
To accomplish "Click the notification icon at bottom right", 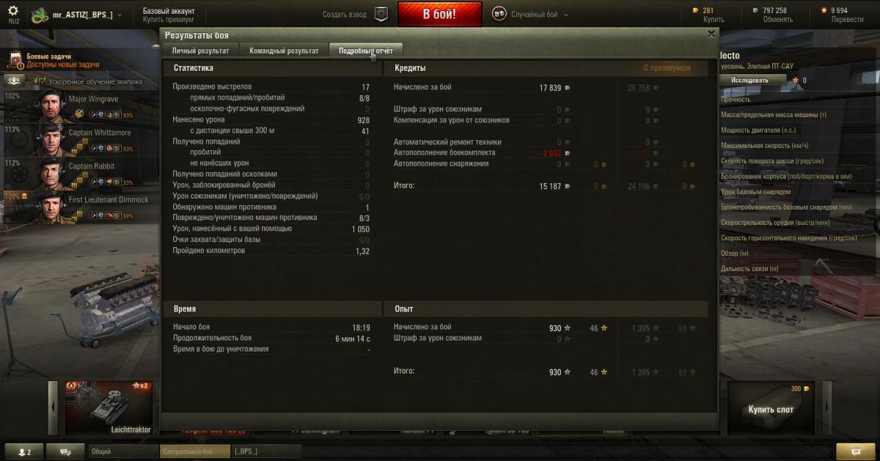I will click(x=856, y=452).
